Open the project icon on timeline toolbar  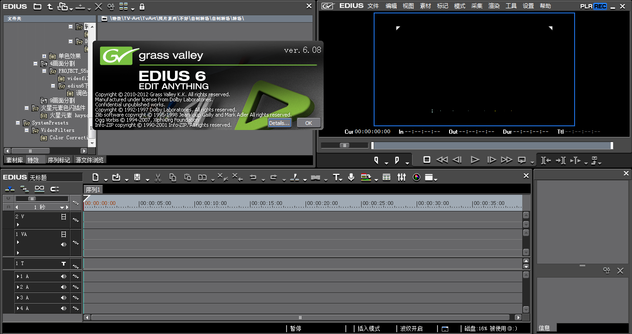(116, 177)
